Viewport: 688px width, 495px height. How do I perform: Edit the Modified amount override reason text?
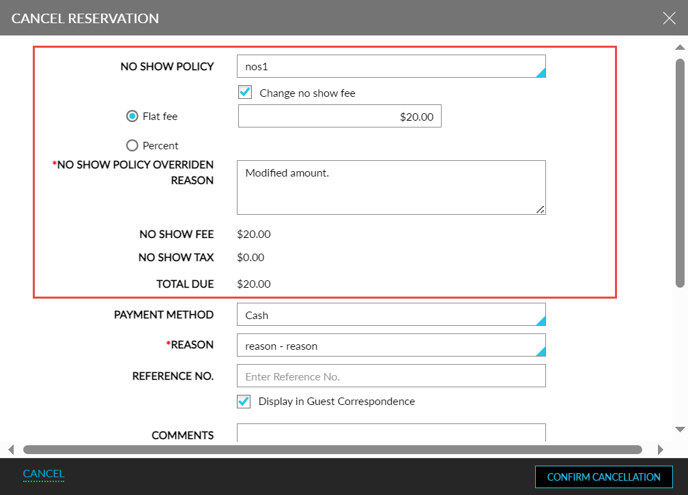391,187
